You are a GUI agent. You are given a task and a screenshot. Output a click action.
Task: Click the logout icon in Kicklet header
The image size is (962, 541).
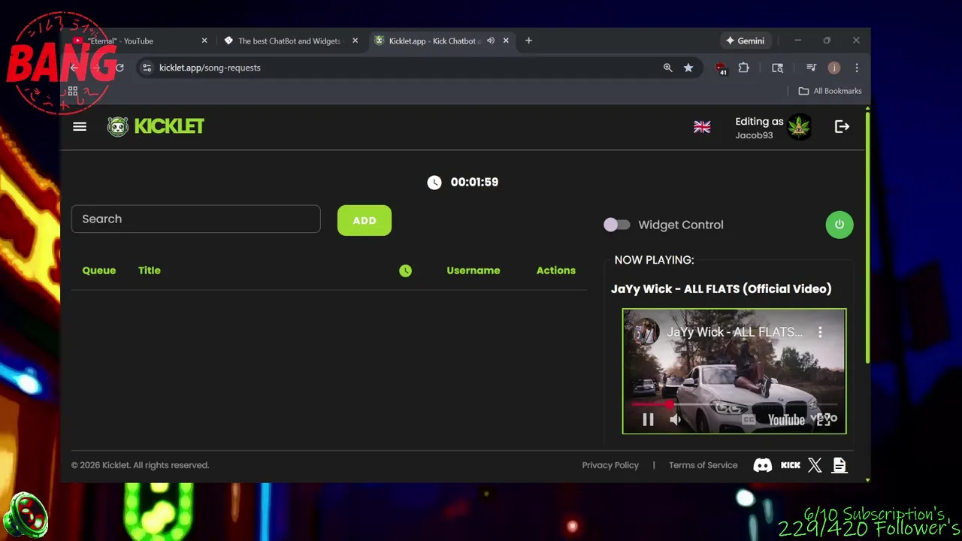click(842, 127)
